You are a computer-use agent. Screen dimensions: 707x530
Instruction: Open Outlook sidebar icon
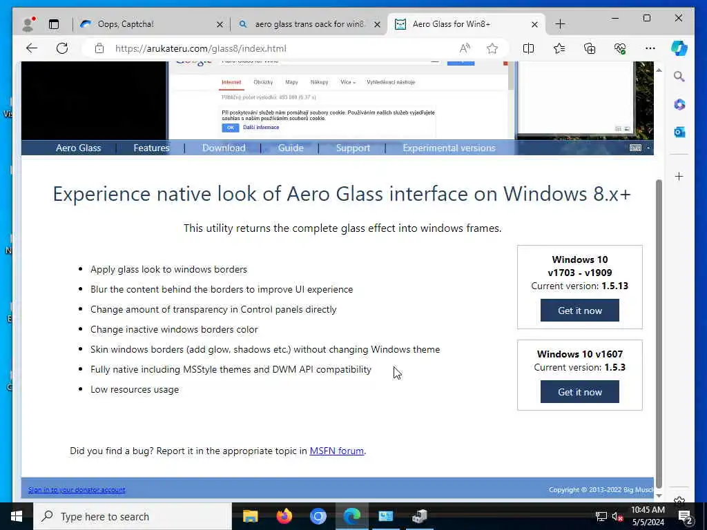(679, 132)
